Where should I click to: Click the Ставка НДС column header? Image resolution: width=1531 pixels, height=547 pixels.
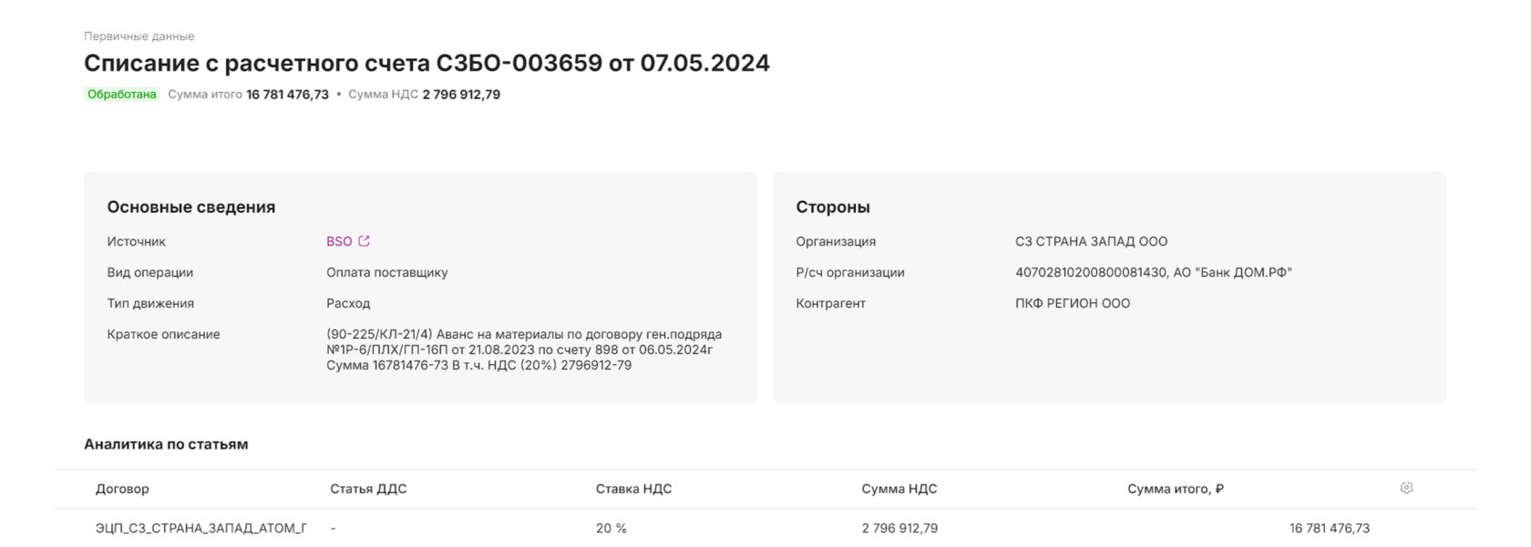pyautogui.click(x=633, y=489)
